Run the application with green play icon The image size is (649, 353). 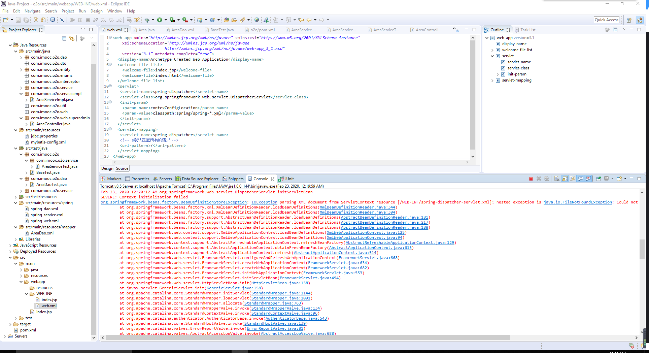point(160,20)
